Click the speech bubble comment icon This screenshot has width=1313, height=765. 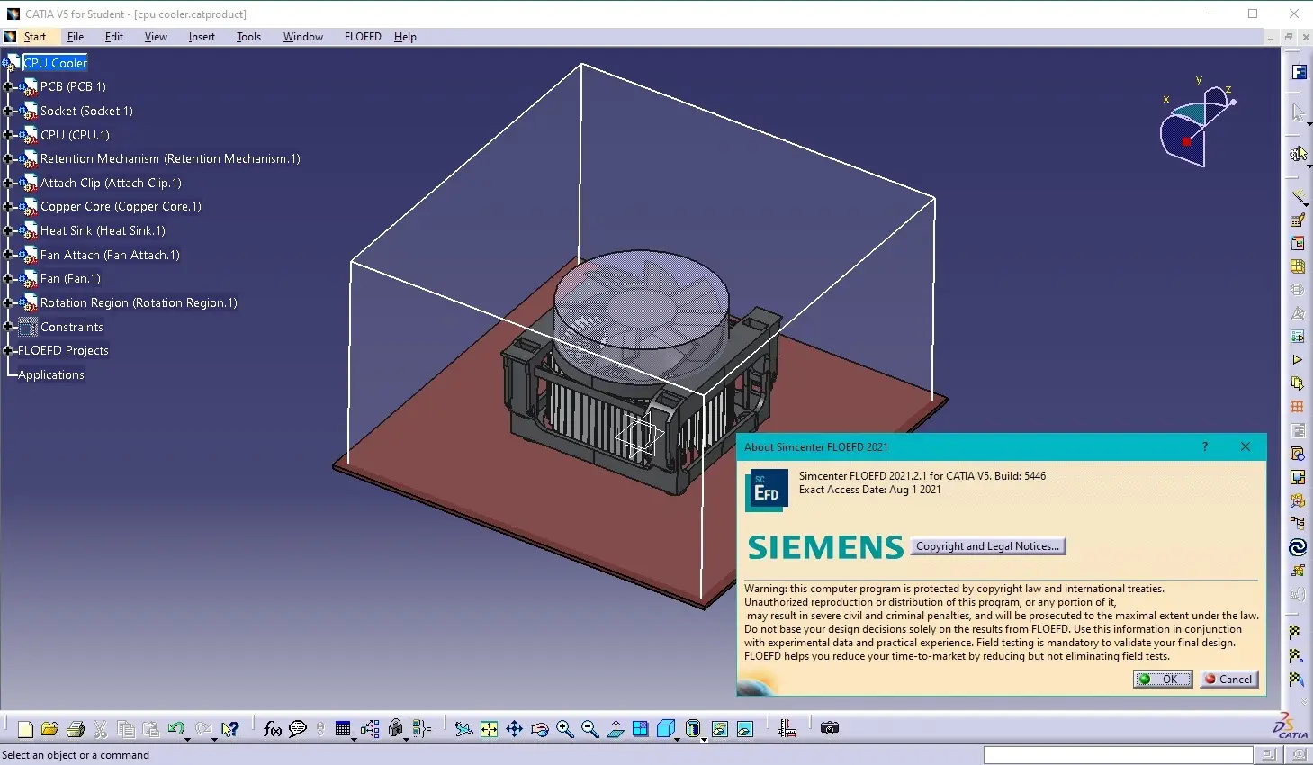[x=298, y=729]
